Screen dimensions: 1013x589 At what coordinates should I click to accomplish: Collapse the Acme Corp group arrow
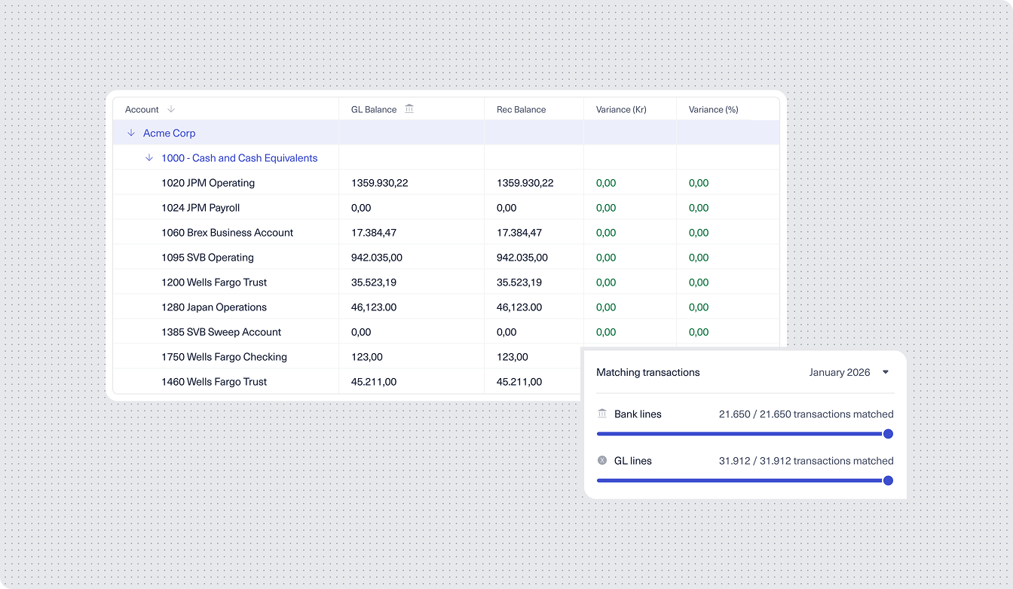131,133
